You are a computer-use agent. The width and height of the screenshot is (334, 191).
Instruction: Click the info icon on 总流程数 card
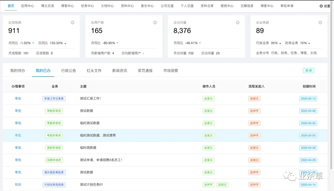click(x=73, y=23)
